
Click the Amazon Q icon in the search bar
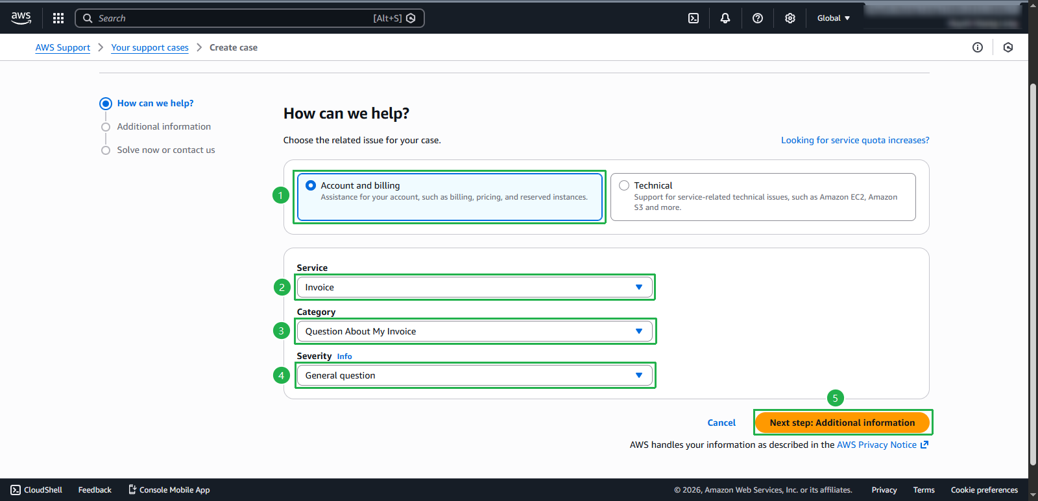pyautogui.click(x=411, y=18)
